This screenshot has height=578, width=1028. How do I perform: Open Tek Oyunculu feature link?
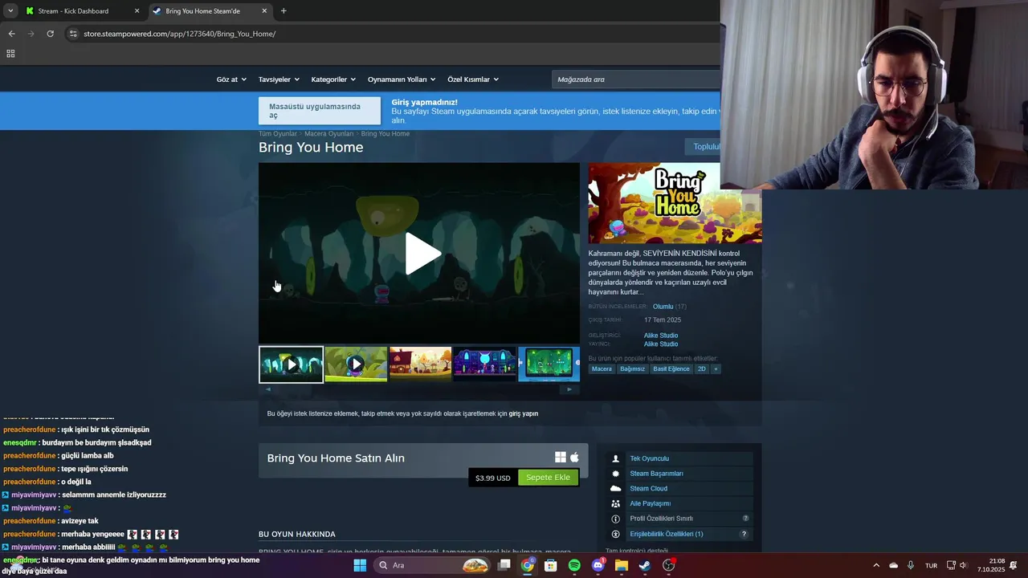pyautogui.click(x=649, y=458)
